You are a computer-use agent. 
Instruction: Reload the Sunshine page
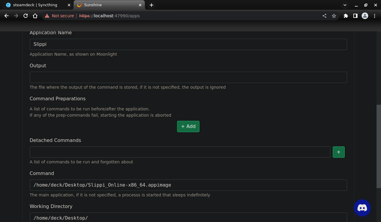(26, 16)
